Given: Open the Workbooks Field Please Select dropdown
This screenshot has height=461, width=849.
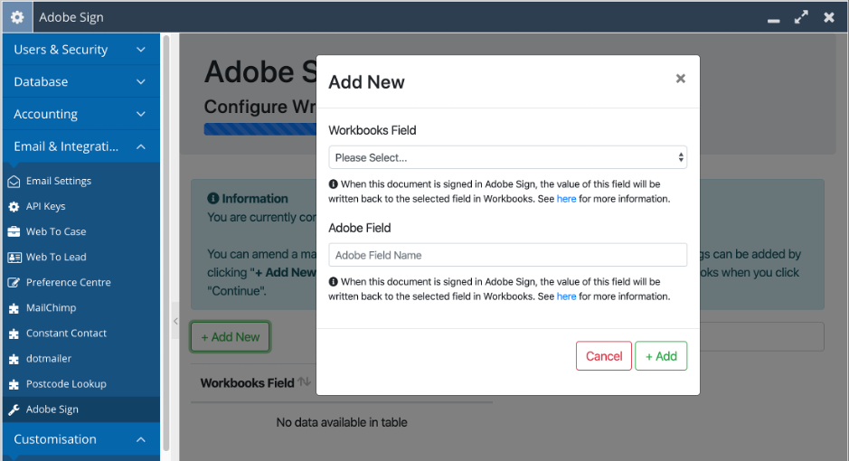Looking at the screenshot, I should coord(507,157).
